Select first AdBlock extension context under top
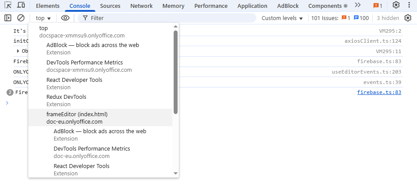The height and width of the screenshot is (188, 417). tap(101, 49)
